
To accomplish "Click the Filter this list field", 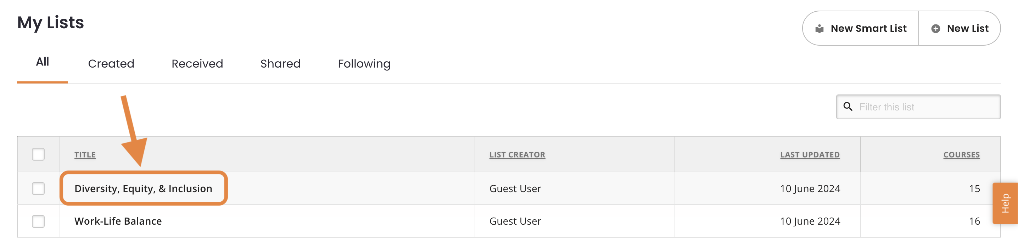I will [x=918, y=107].
